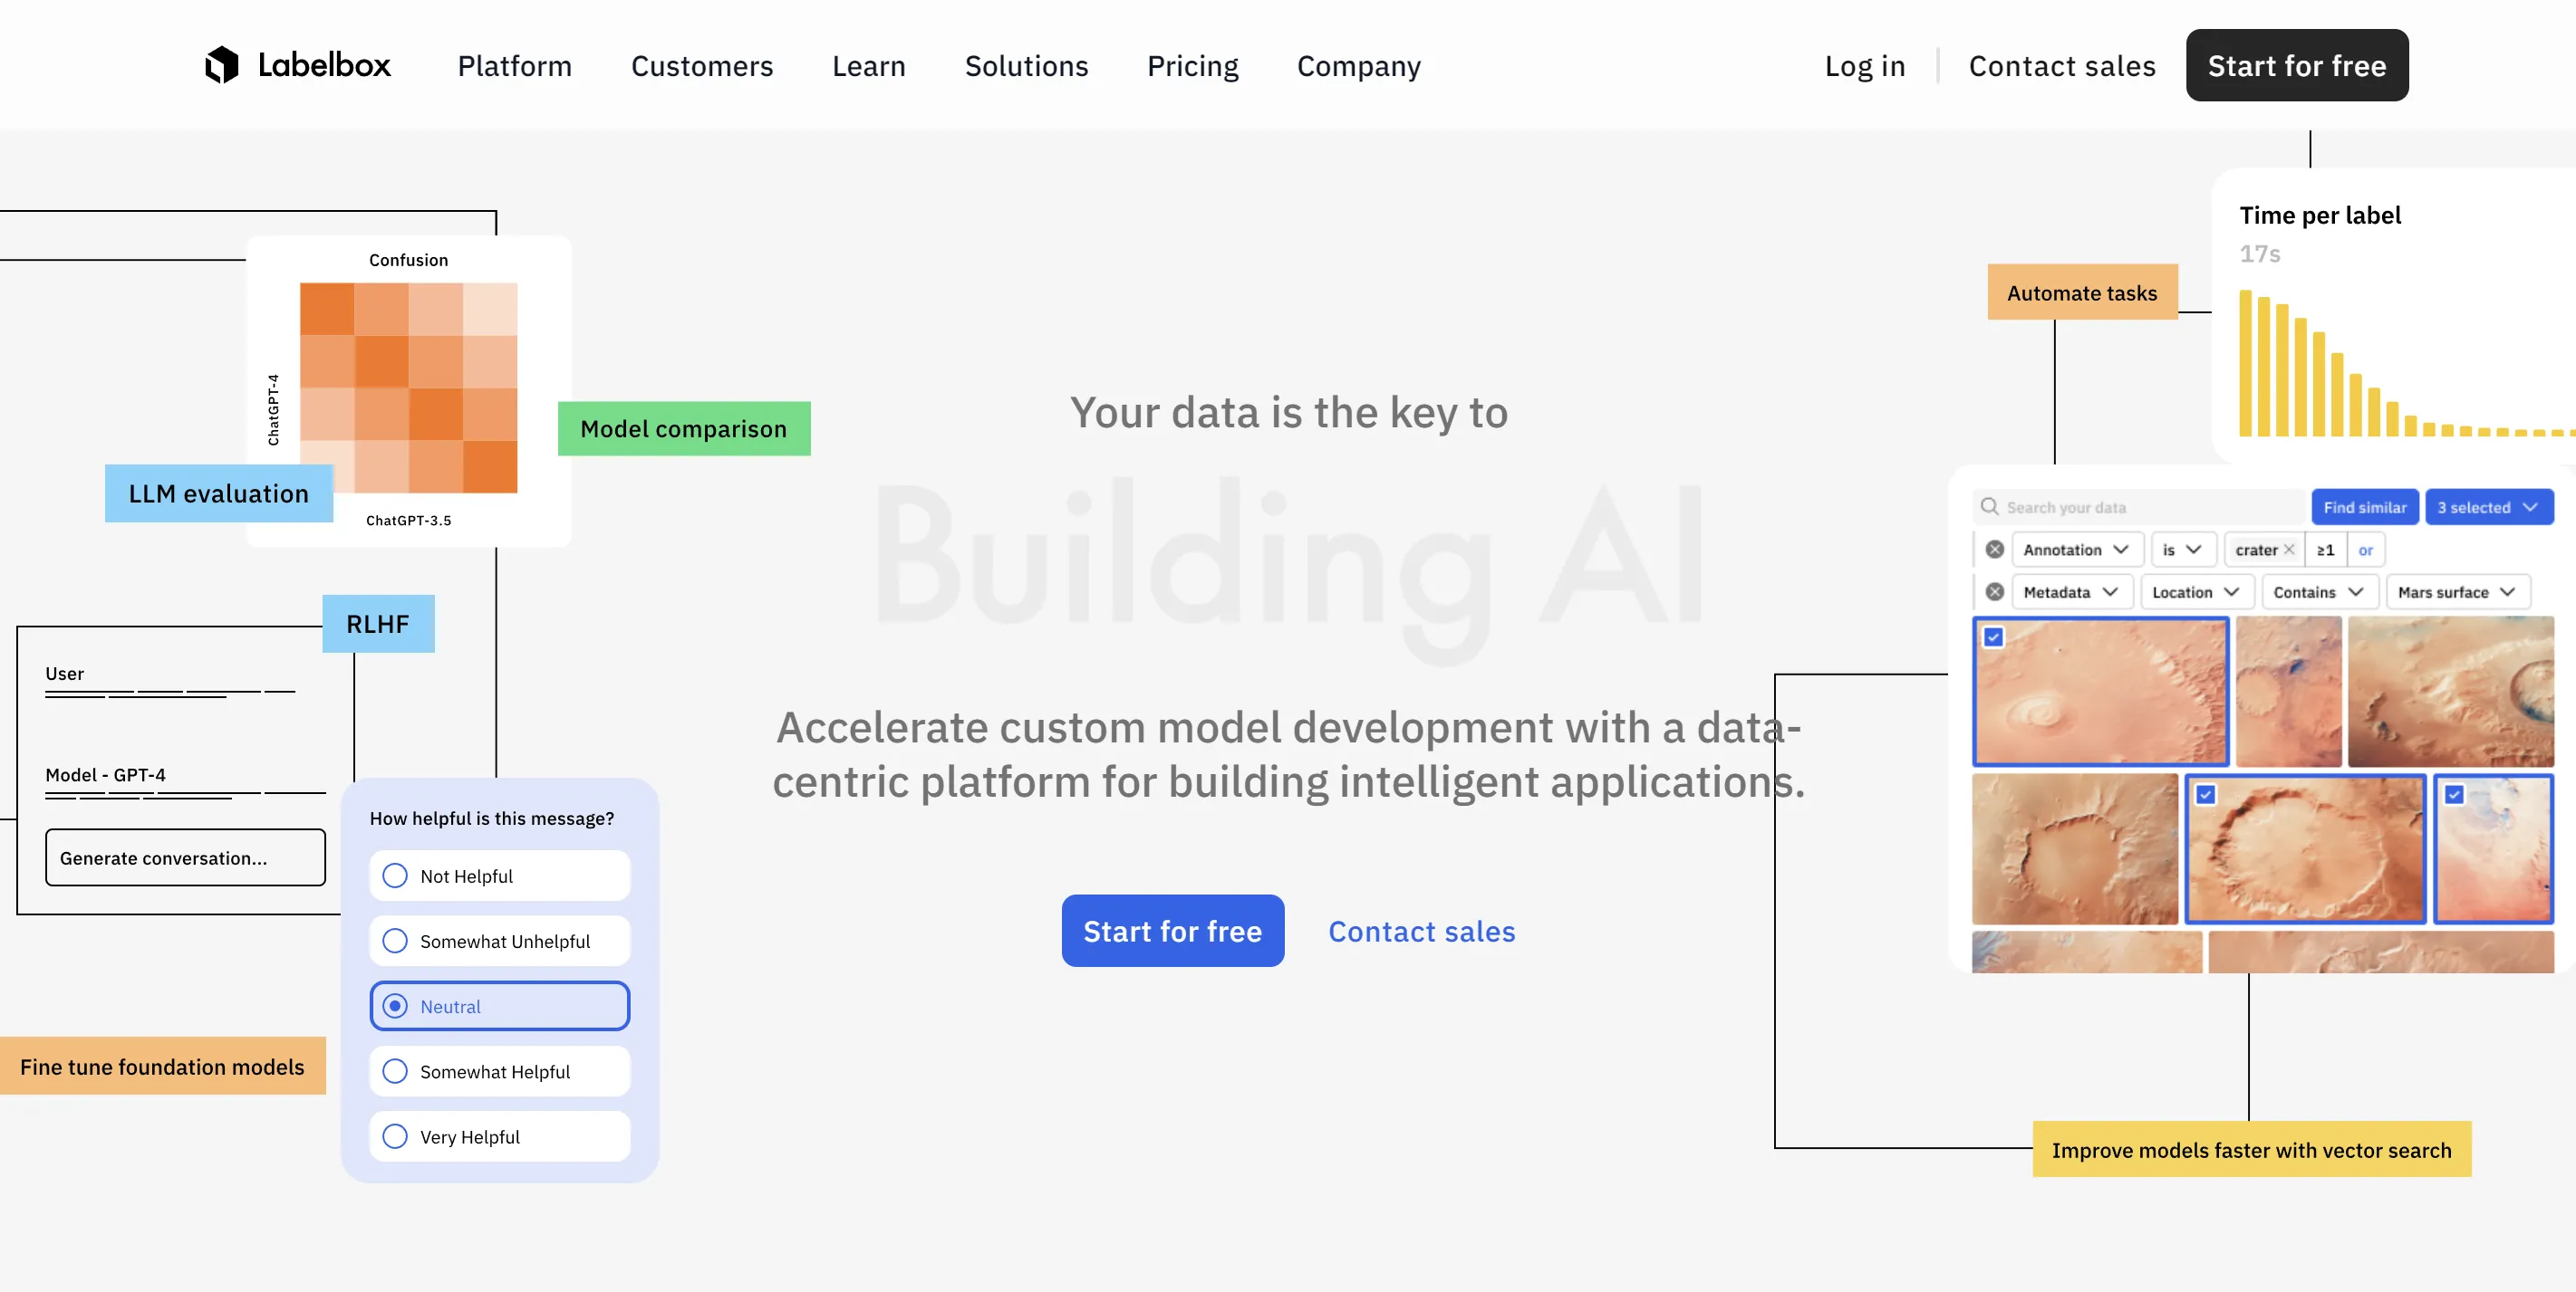This screenshot has width=2576, height=1292.
Task: Select the Very Helpful radio button
Action: tap(396, 1134)
